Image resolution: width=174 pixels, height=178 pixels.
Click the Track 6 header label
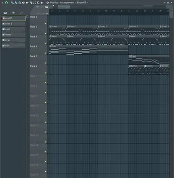pos(33,66)
